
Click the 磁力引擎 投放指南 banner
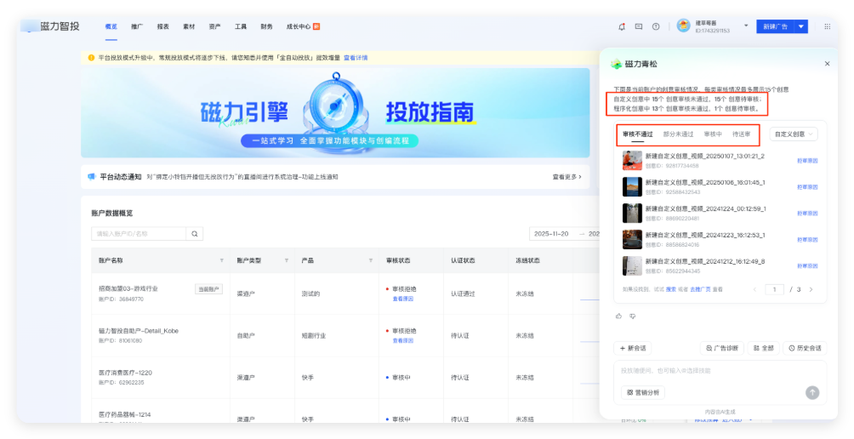[x=335, y=113]
